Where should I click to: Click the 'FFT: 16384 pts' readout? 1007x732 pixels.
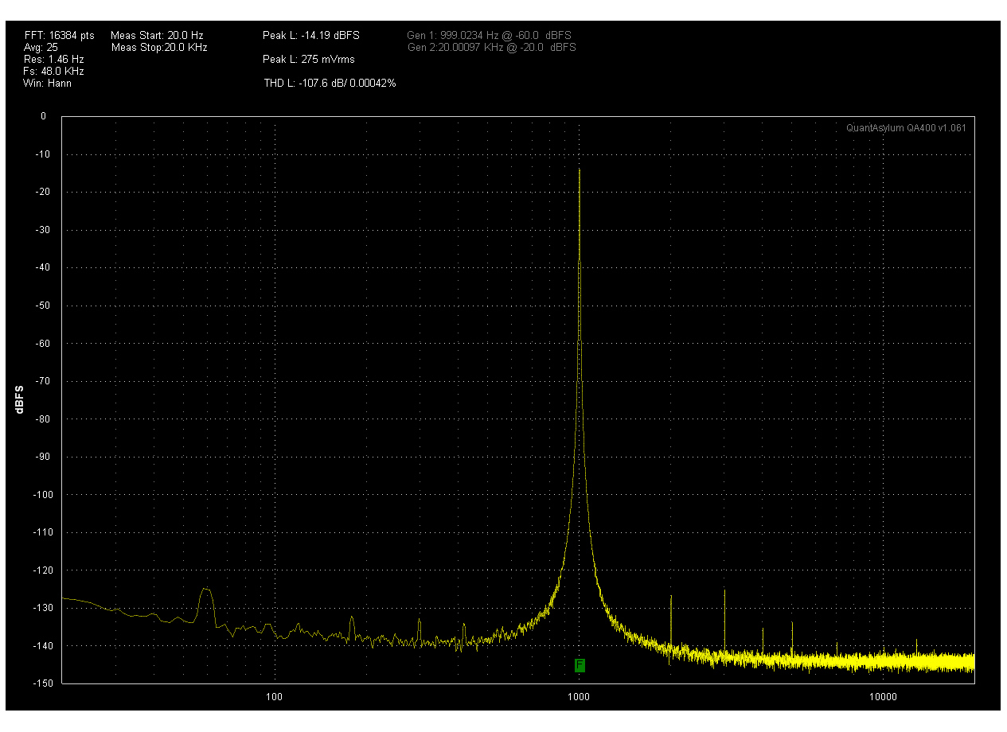[x=59, y=36]
